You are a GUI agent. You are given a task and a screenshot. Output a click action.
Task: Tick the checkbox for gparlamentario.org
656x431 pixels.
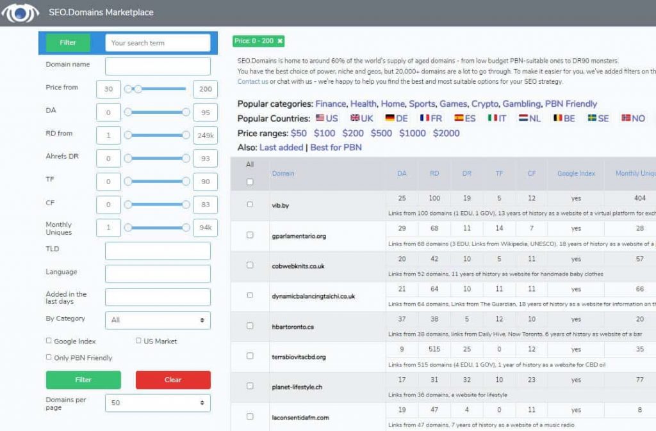[250, 235]
